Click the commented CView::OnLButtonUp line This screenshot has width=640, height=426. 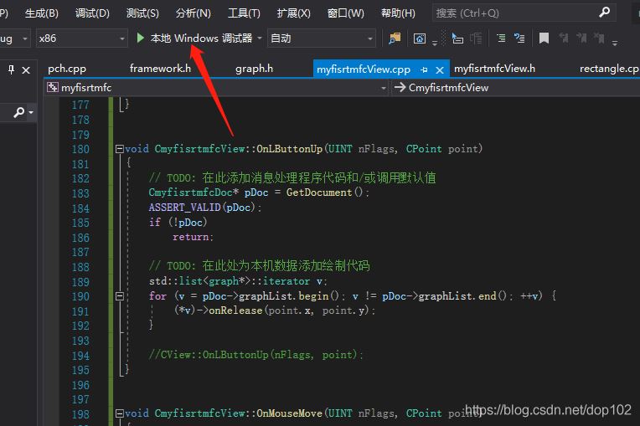[x=255, y=355]
